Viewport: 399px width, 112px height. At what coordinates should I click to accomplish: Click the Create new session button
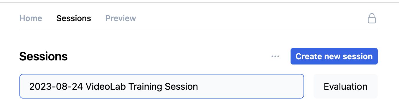pos(334,56)
